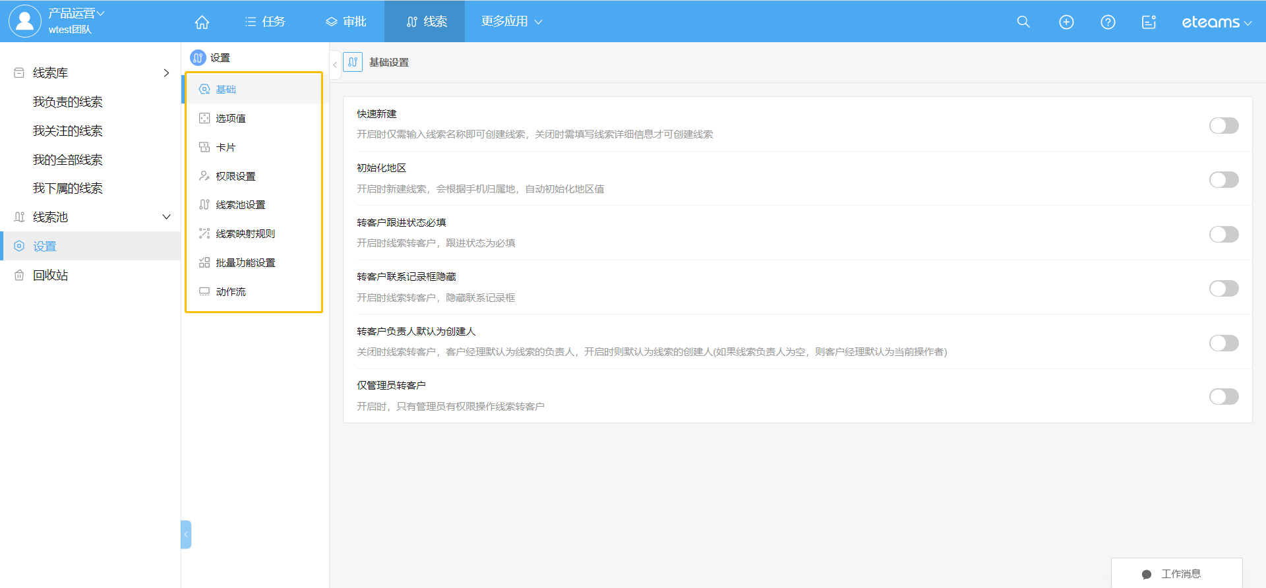Click the user avatar icon
1266x588 pixels.
coord(24,21)
